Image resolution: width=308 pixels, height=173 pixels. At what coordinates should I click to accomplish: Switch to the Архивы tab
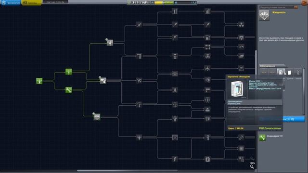pyautogui.click(x=32, y=2)
